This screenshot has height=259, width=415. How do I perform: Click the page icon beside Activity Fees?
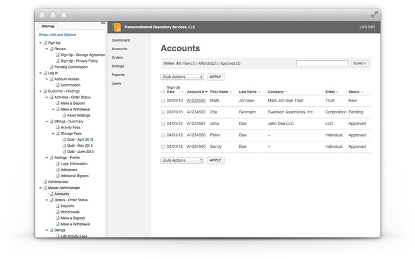click(58, 127)
